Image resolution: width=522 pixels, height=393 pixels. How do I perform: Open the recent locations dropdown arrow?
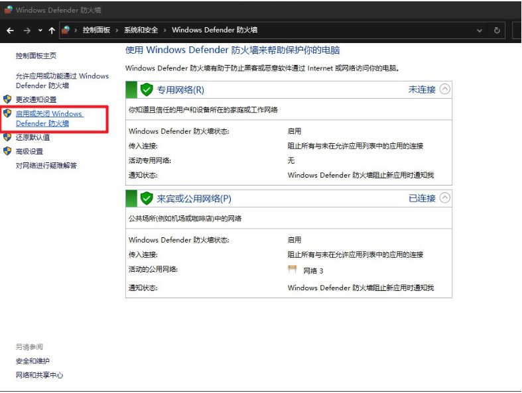tap(40, 30)
